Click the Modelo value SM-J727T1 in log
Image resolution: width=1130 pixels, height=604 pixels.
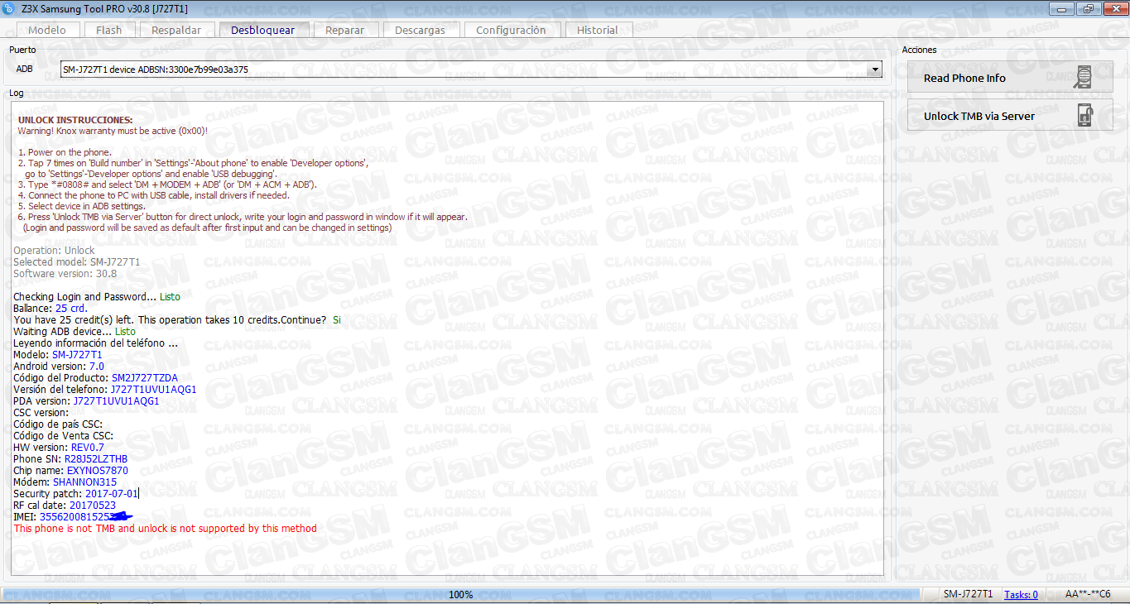point(77,354)
